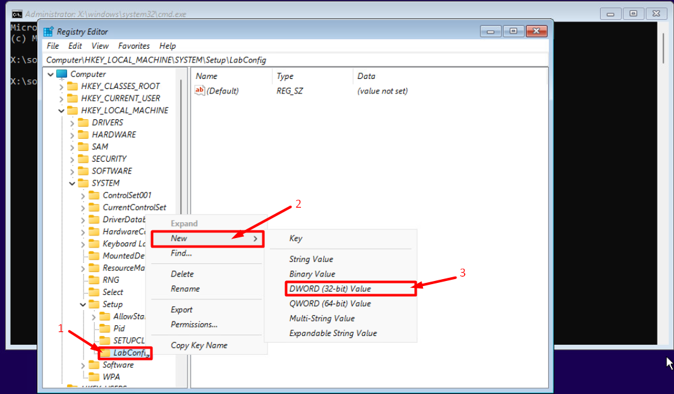Open the Help menu
Screen dimensions: 674x394
pos(167,45)
